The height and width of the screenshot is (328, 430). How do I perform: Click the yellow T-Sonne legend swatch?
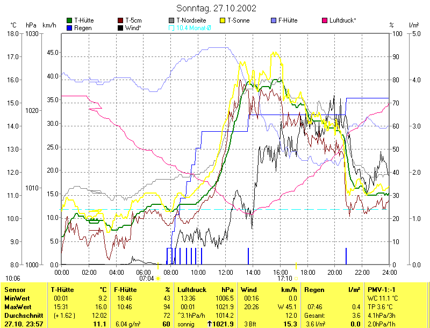click(x=223, y=20)
